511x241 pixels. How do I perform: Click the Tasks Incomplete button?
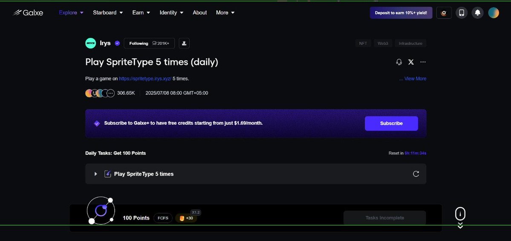pyautogui.click(x=384, y=218)
